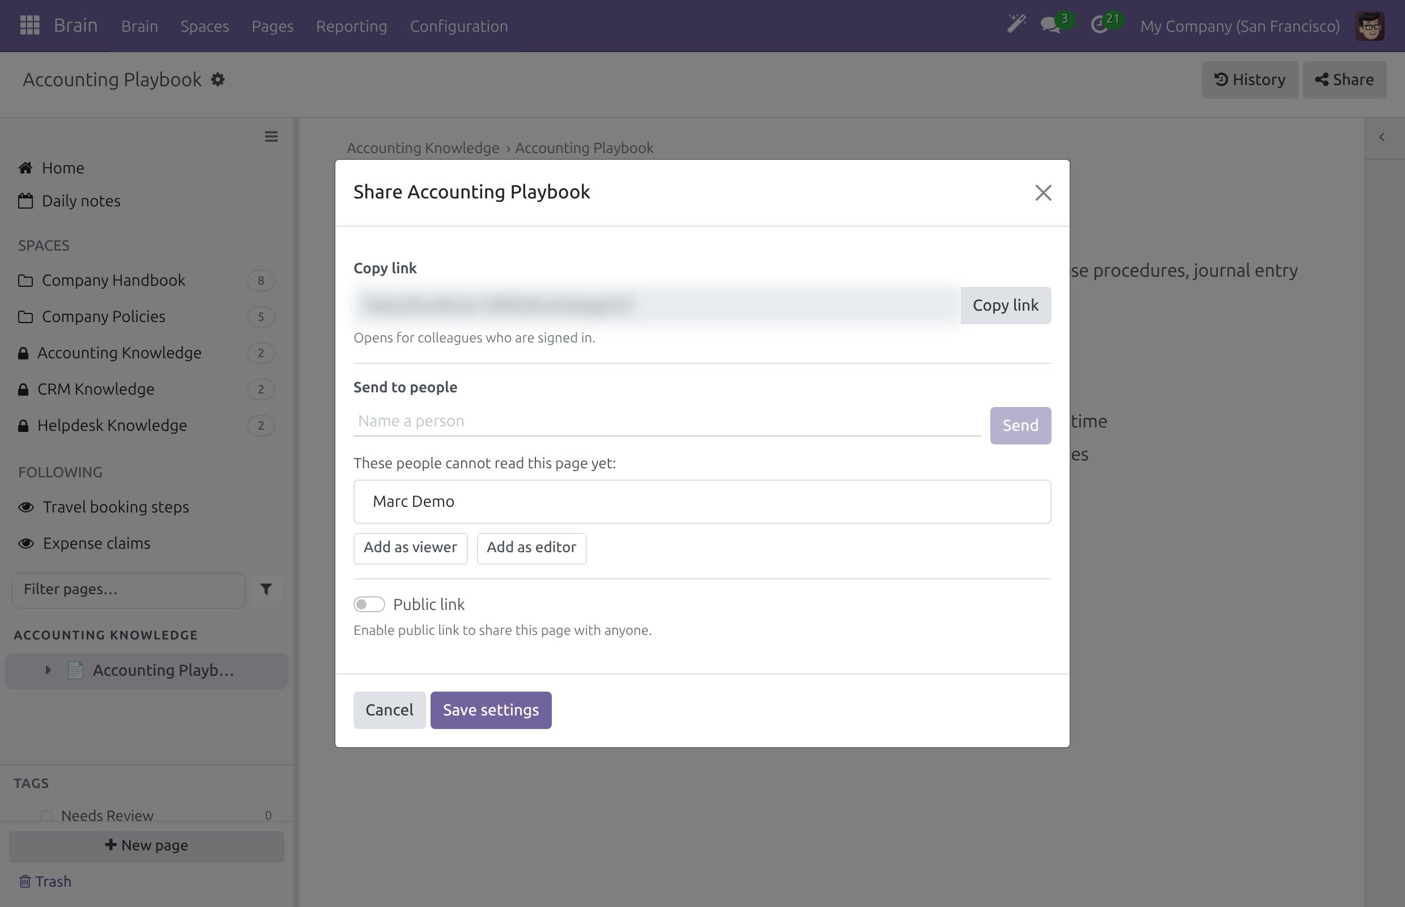
Task: Select Marc Demo in the list
Action: (x=701, y=502)
